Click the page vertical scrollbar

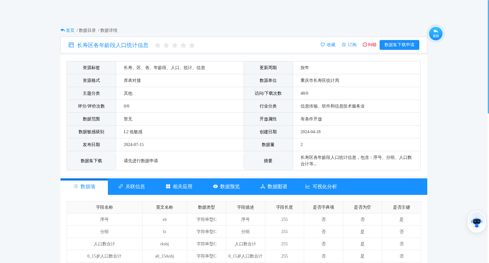coord(488,57)
